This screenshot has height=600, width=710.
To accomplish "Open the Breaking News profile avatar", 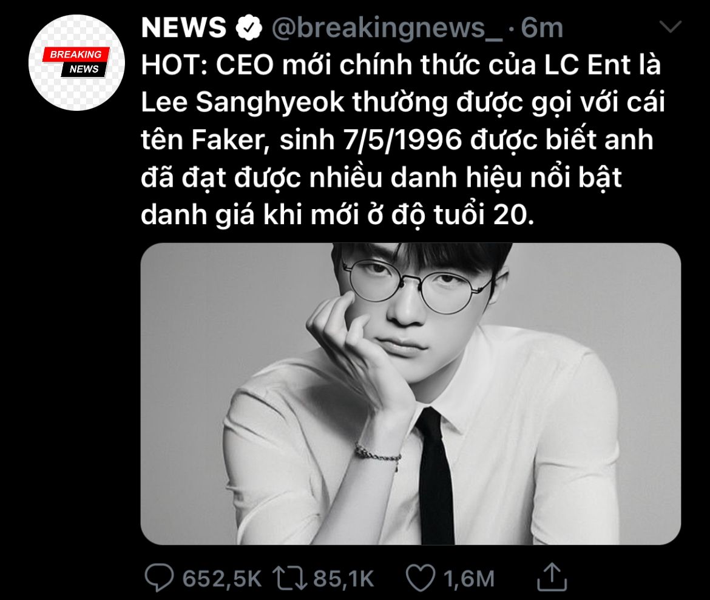I will (x=76, y=62).
